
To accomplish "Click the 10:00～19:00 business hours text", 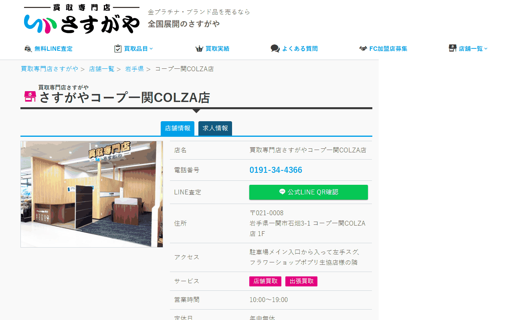I will (x=269, y=300).
